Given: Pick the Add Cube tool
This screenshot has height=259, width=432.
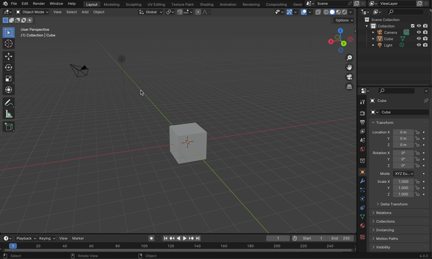Looking at the screenshot, I should 9,126.
